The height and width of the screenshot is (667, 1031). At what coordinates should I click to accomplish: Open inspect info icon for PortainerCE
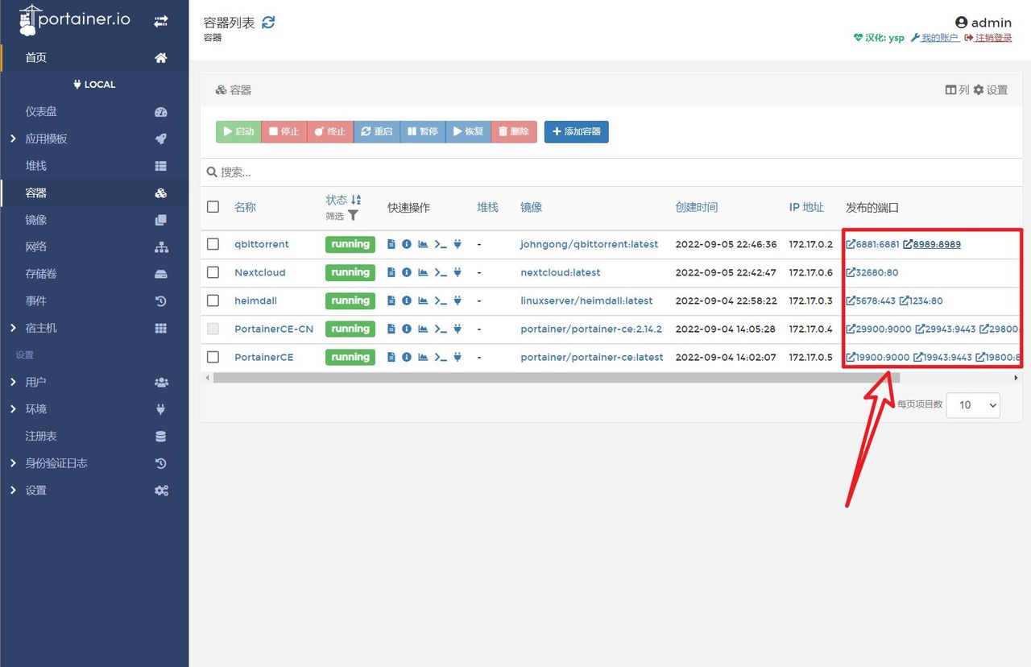click(x=407, y=357)
